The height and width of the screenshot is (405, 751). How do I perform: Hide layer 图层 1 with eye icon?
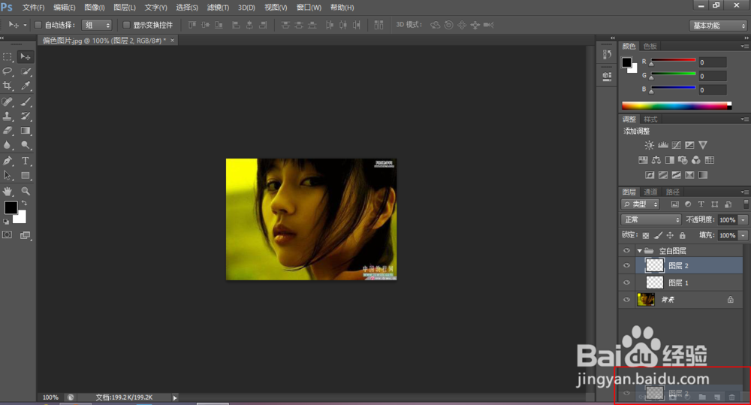pos(626,283)
